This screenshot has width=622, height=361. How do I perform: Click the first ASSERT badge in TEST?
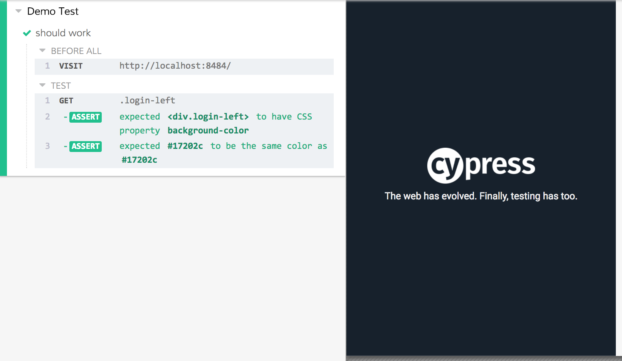85,117
